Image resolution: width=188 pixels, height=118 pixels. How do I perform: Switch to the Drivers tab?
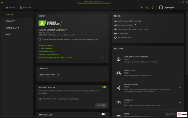tap(25, 7)
